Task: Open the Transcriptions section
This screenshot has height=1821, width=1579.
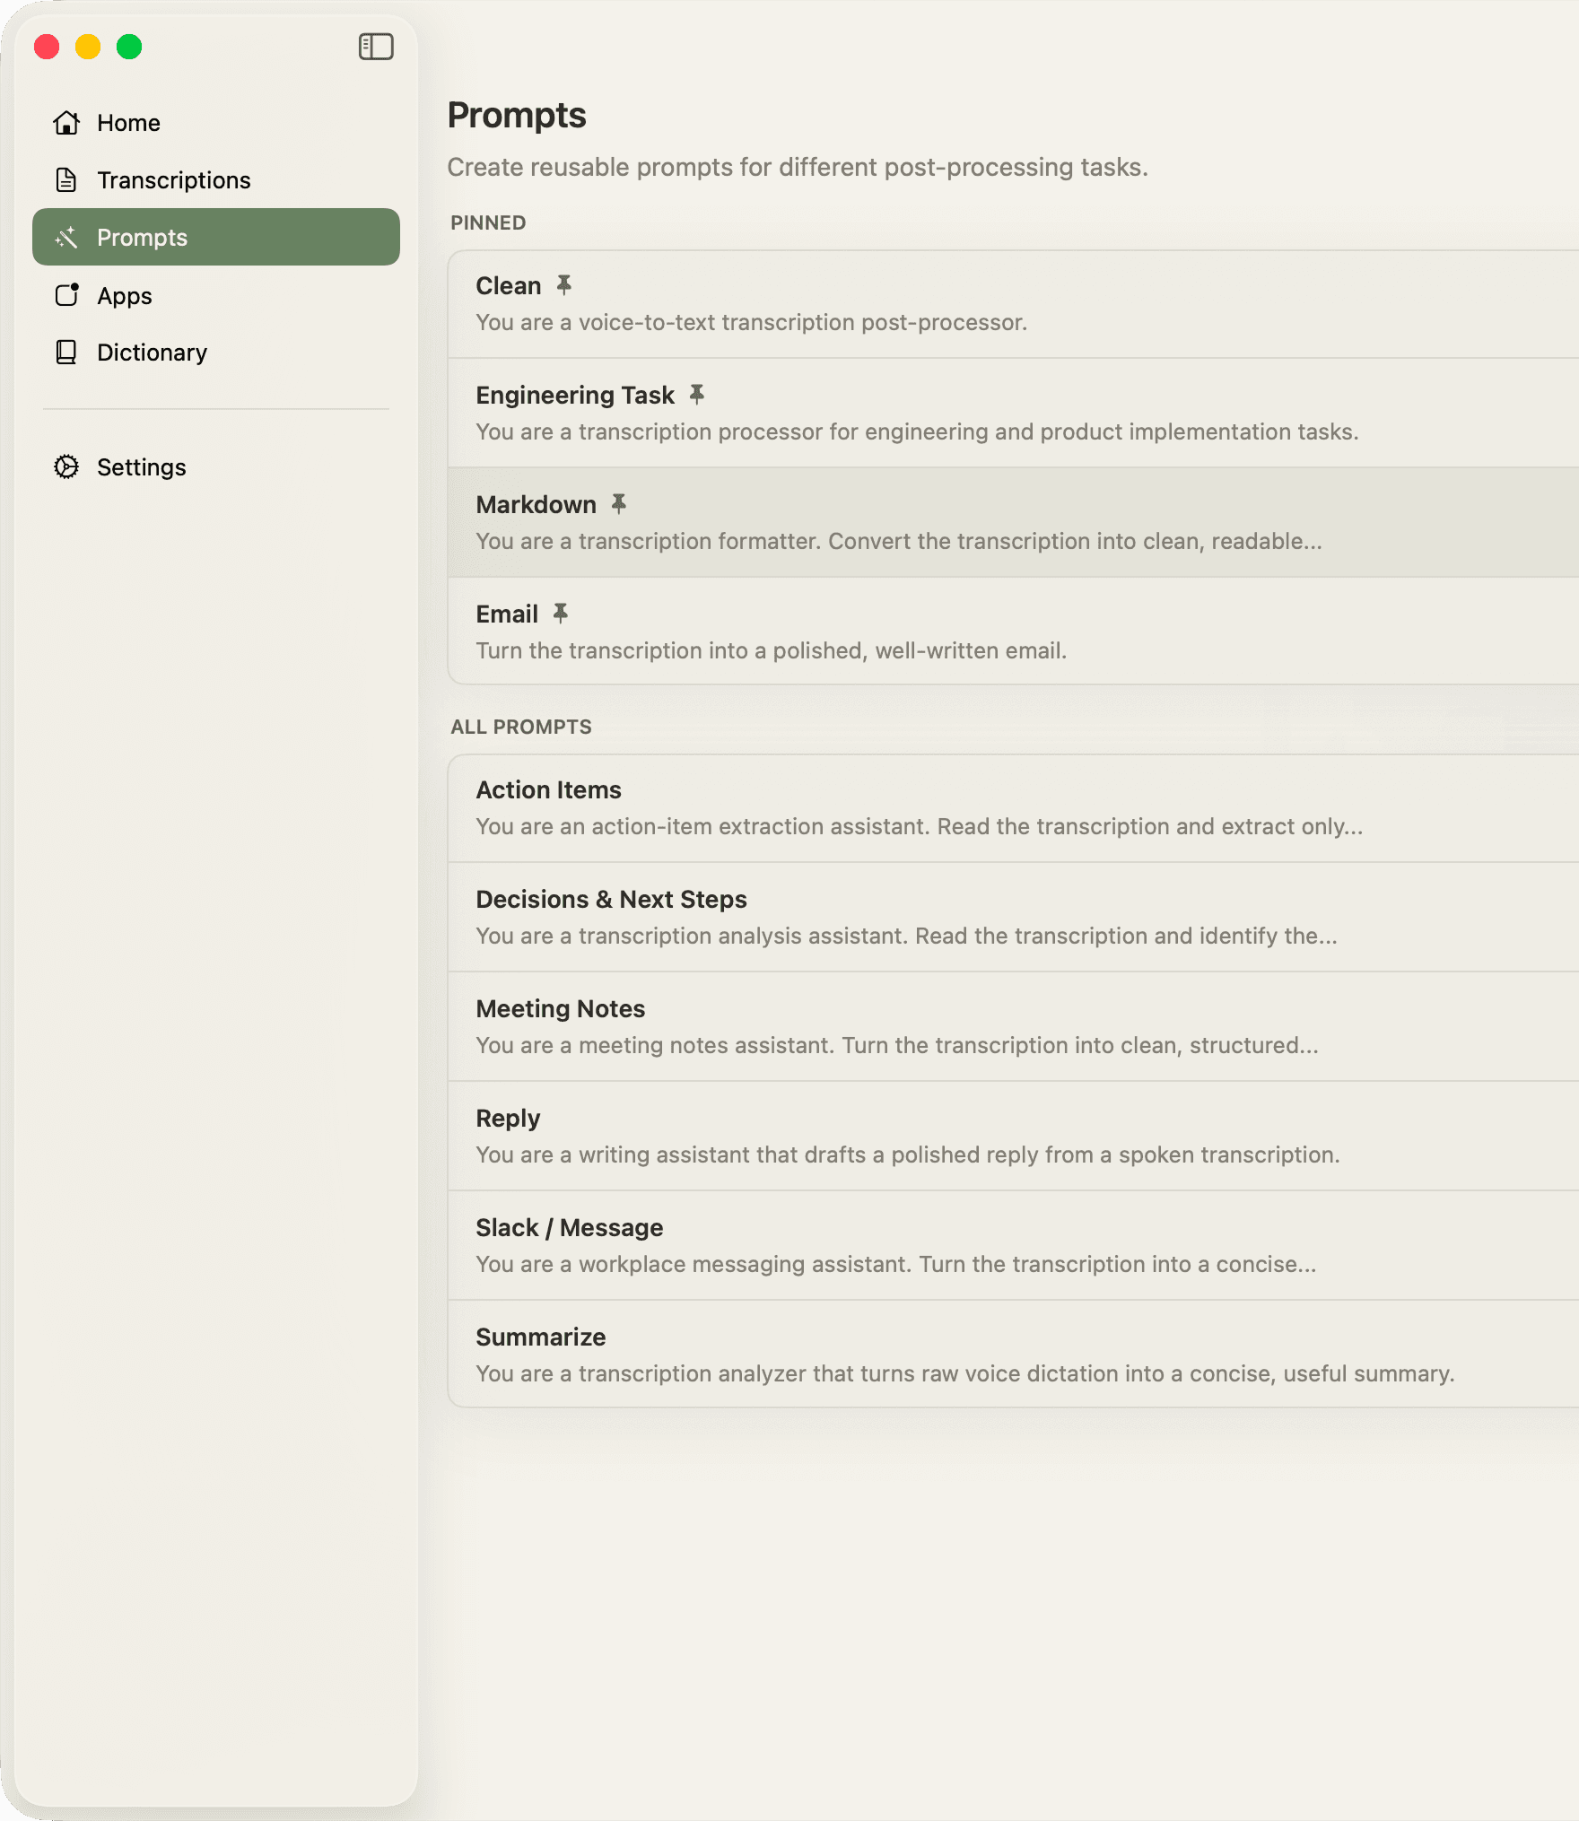Action: coord(173,180)
